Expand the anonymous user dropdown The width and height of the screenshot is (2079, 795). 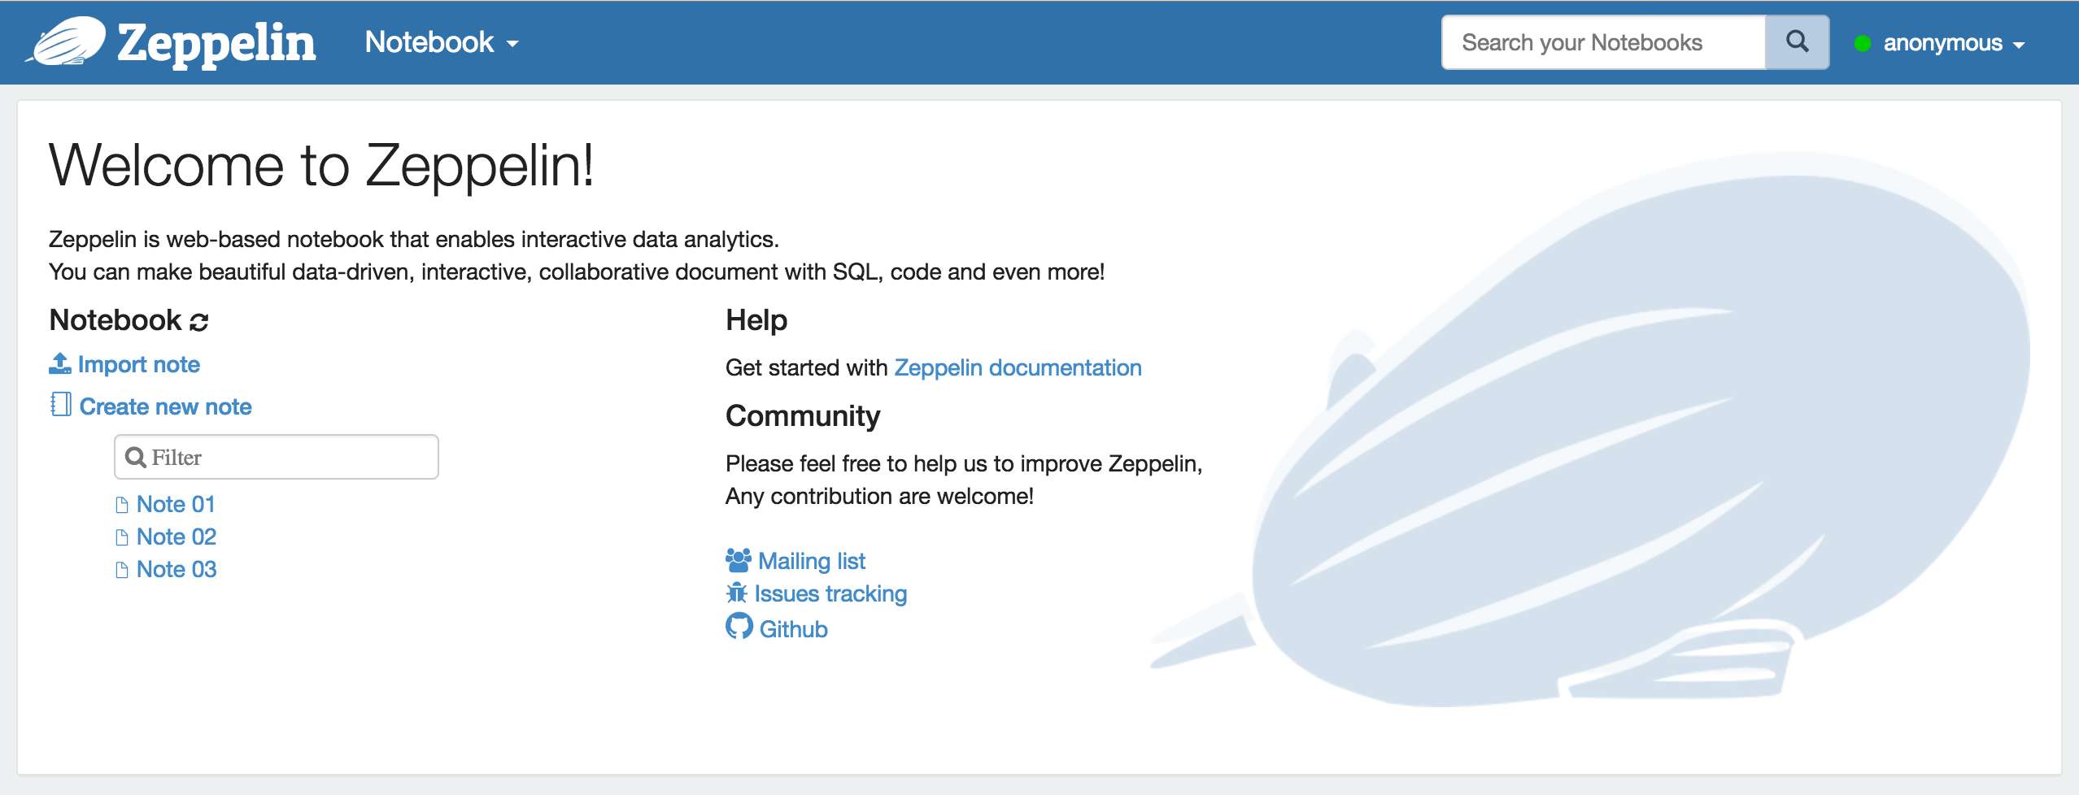(x=1952, y=43)
